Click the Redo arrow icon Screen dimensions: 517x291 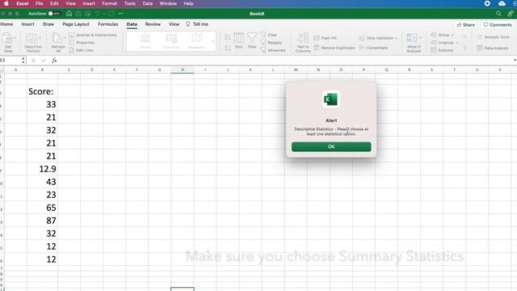[x=111, y=14]
